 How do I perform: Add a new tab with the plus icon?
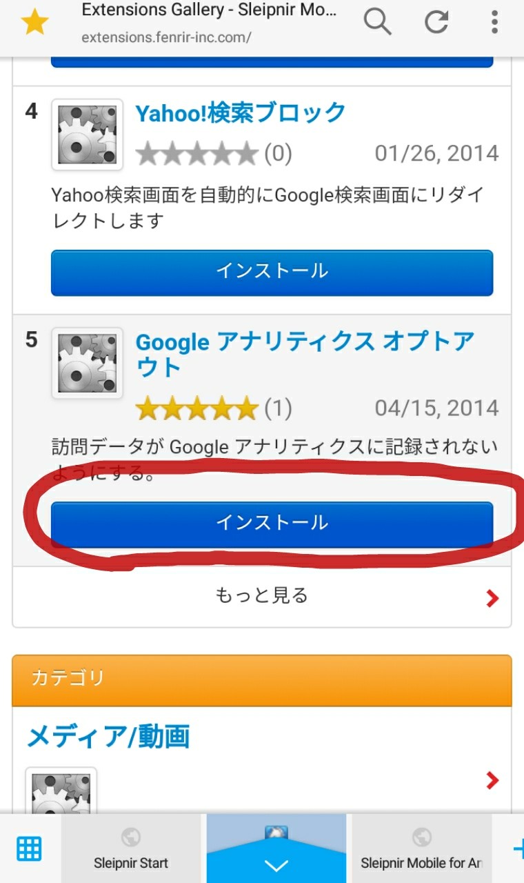point(517,849)
